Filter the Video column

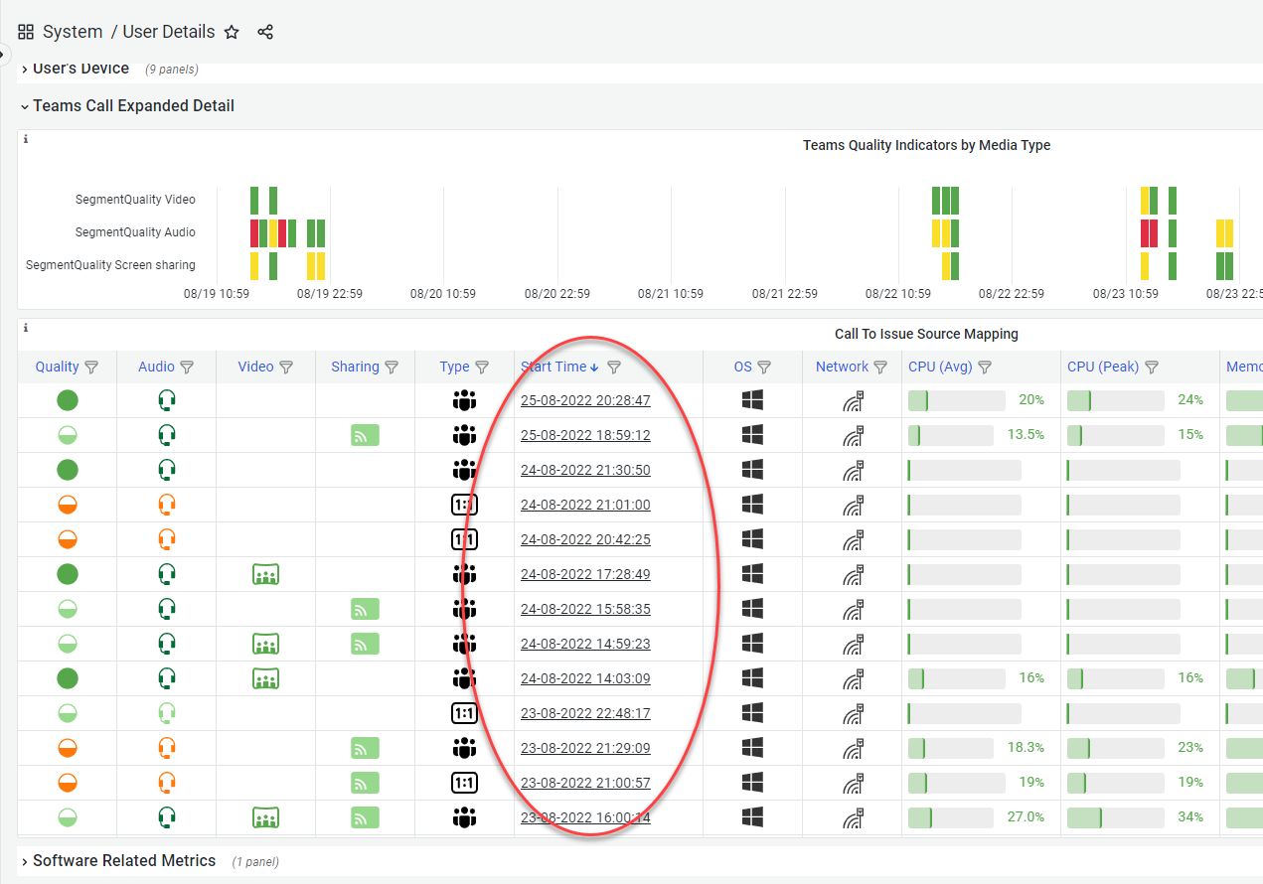[286, 368]
